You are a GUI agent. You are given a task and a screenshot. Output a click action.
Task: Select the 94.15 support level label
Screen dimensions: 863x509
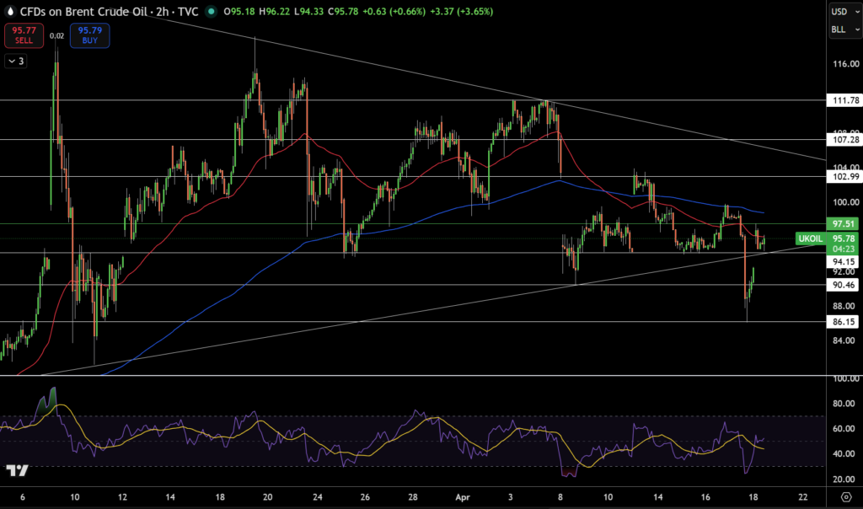click(844, 262)
